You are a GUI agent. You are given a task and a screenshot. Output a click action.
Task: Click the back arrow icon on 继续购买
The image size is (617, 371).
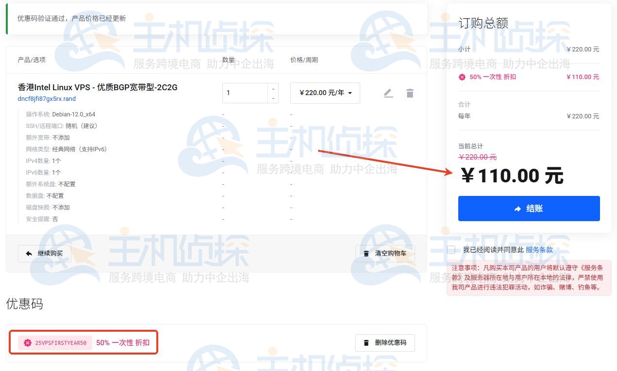pos(29,253)
